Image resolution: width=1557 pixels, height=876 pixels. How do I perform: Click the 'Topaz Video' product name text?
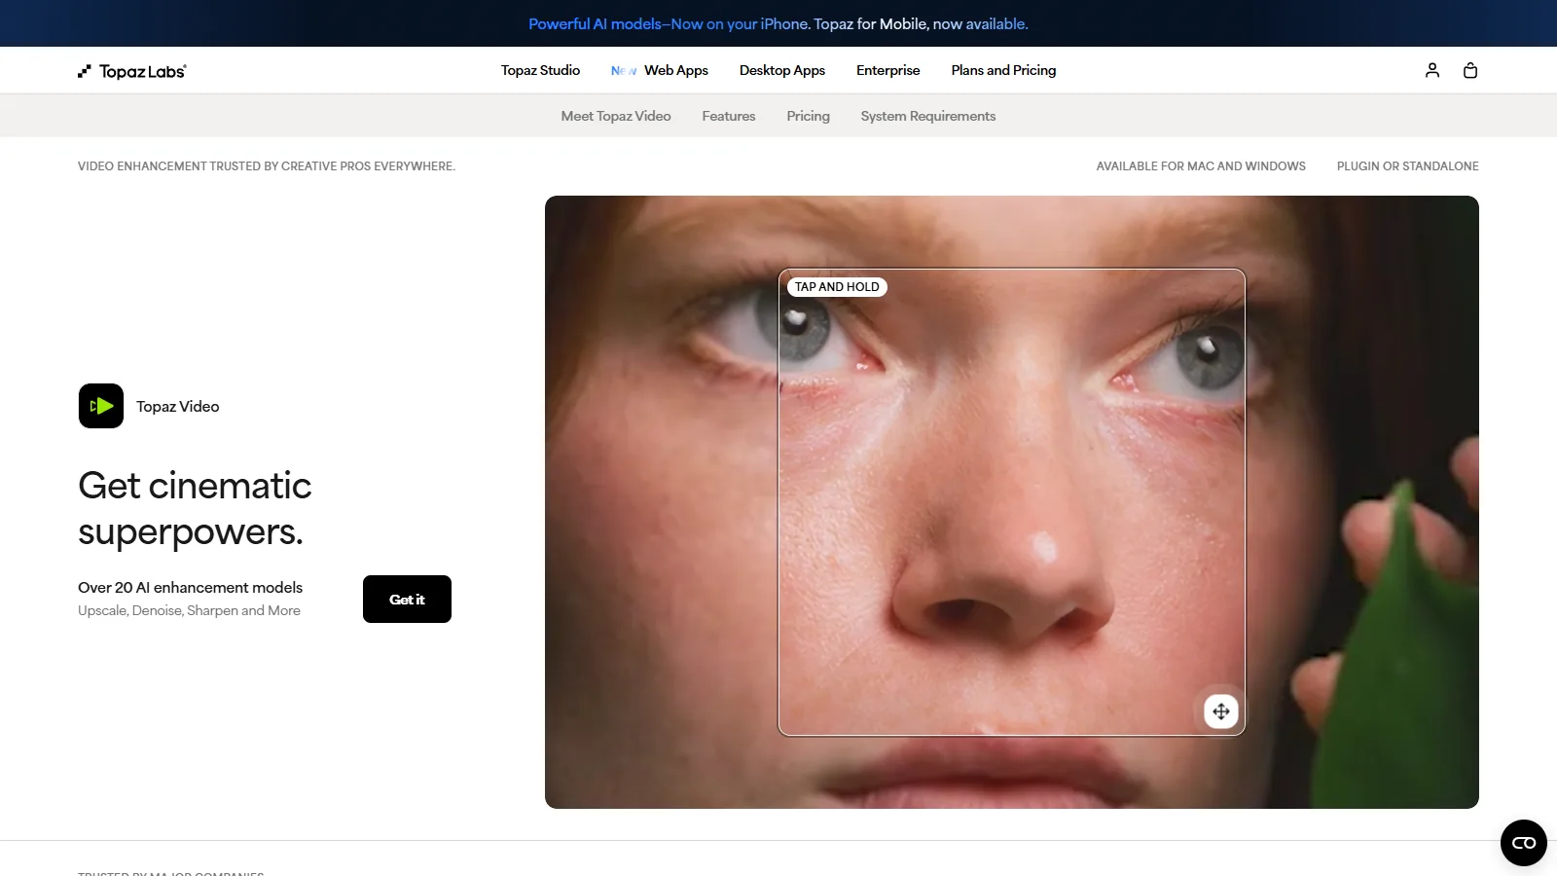[178, 406]
